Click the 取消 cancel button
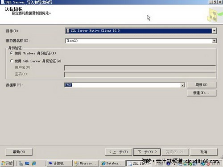This screenshot has height=167, width=223. (x=204, y=152)
